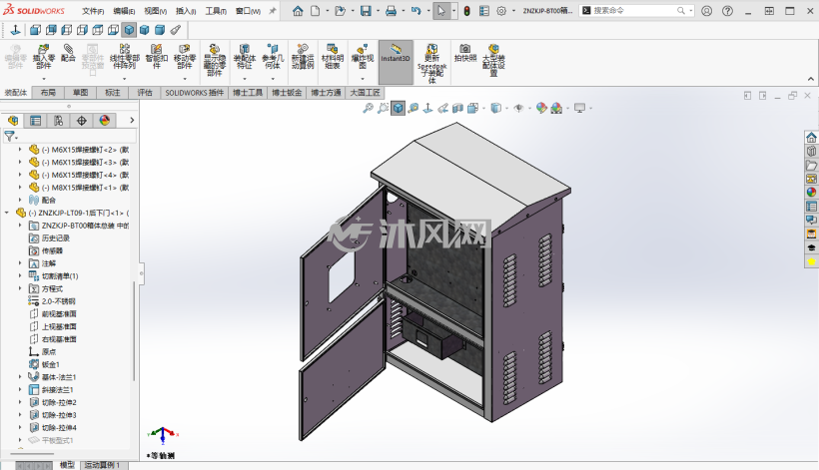Image resolution: width=819 pixels, height=470 pixels.
Task: Click Assembly Features (装配体特征) icon
Action: pyautogui.click(x=245, y=56)
